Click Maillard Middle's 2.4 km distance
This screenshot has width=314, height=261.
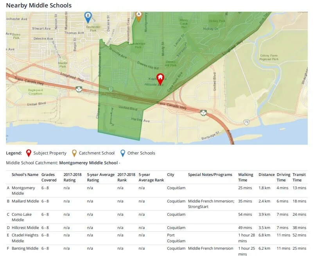(264, 201)
